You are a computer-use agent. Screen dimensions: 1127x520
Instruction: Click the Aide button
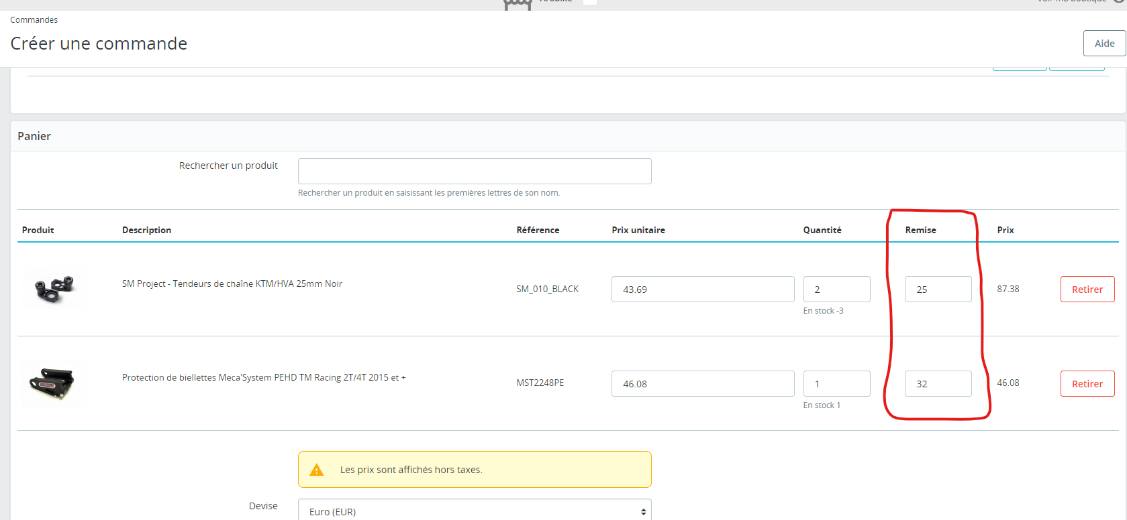click(x=1104, y=44)
